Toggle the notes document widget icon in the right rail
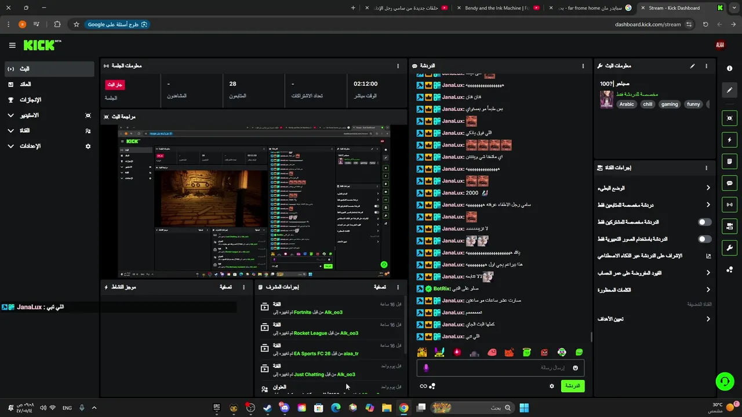The width and height of the screenshot is (742, 417). coord(729,161)
